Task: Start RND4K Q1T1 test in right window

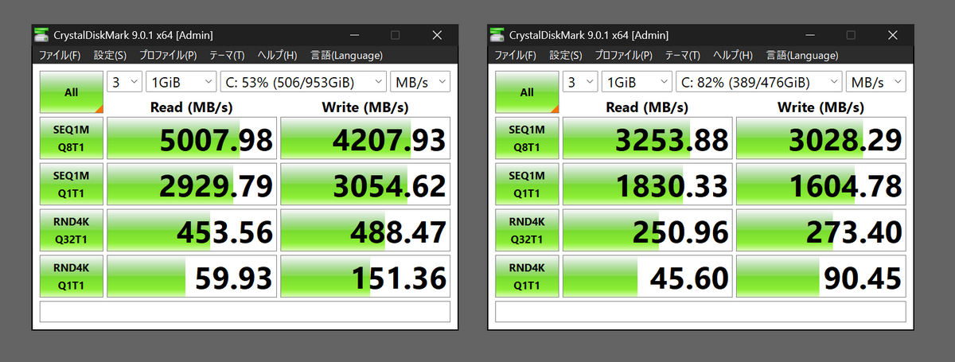Action: pyautogui.click(x=527, y=277)
